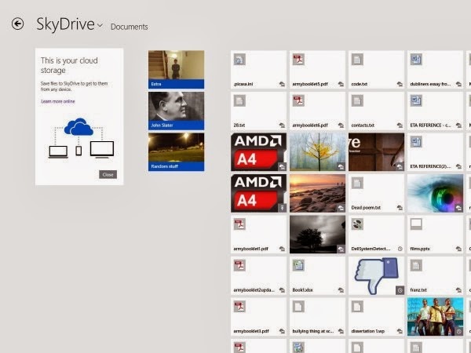
Task: Open the brown wooden door image tile
Action: (x=376, y=152)
